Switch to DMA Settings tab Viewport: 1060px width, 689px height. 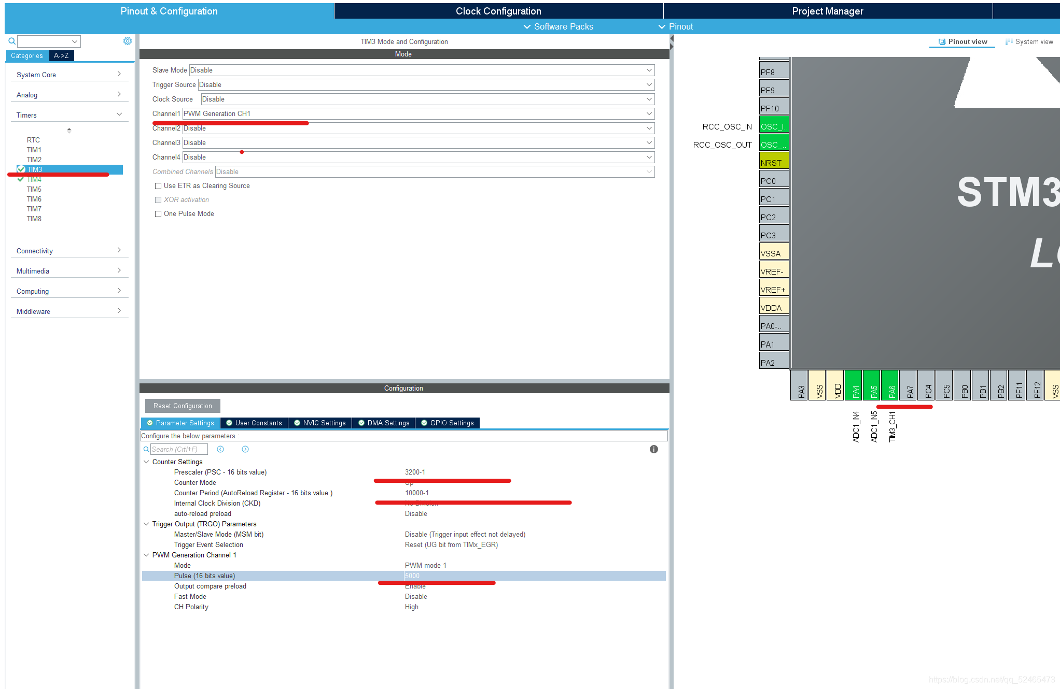384,423
